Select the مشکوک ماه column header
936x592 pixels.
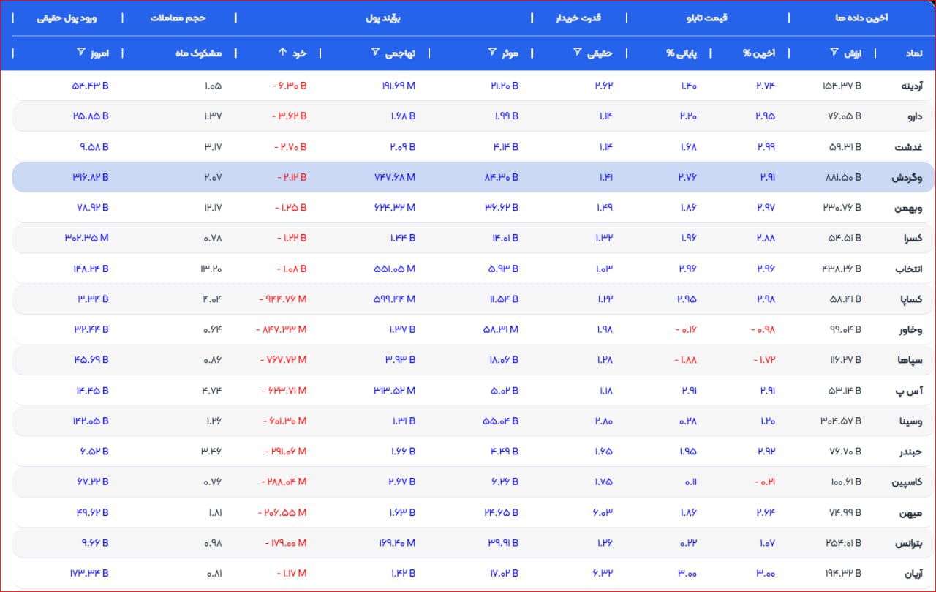(194, 53)
